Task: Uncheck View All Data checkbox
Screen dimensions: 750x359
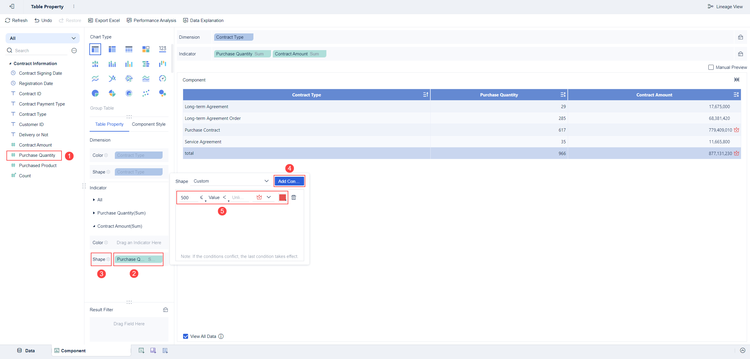Action: [x=186, y=336]
